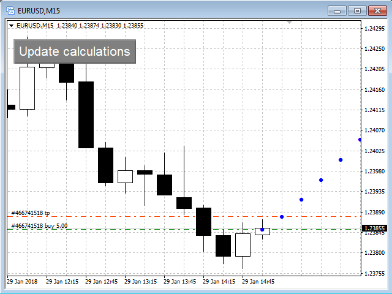Click the current price tag 1.23855
The image size is (392, 294).
[x=374, y=228]
